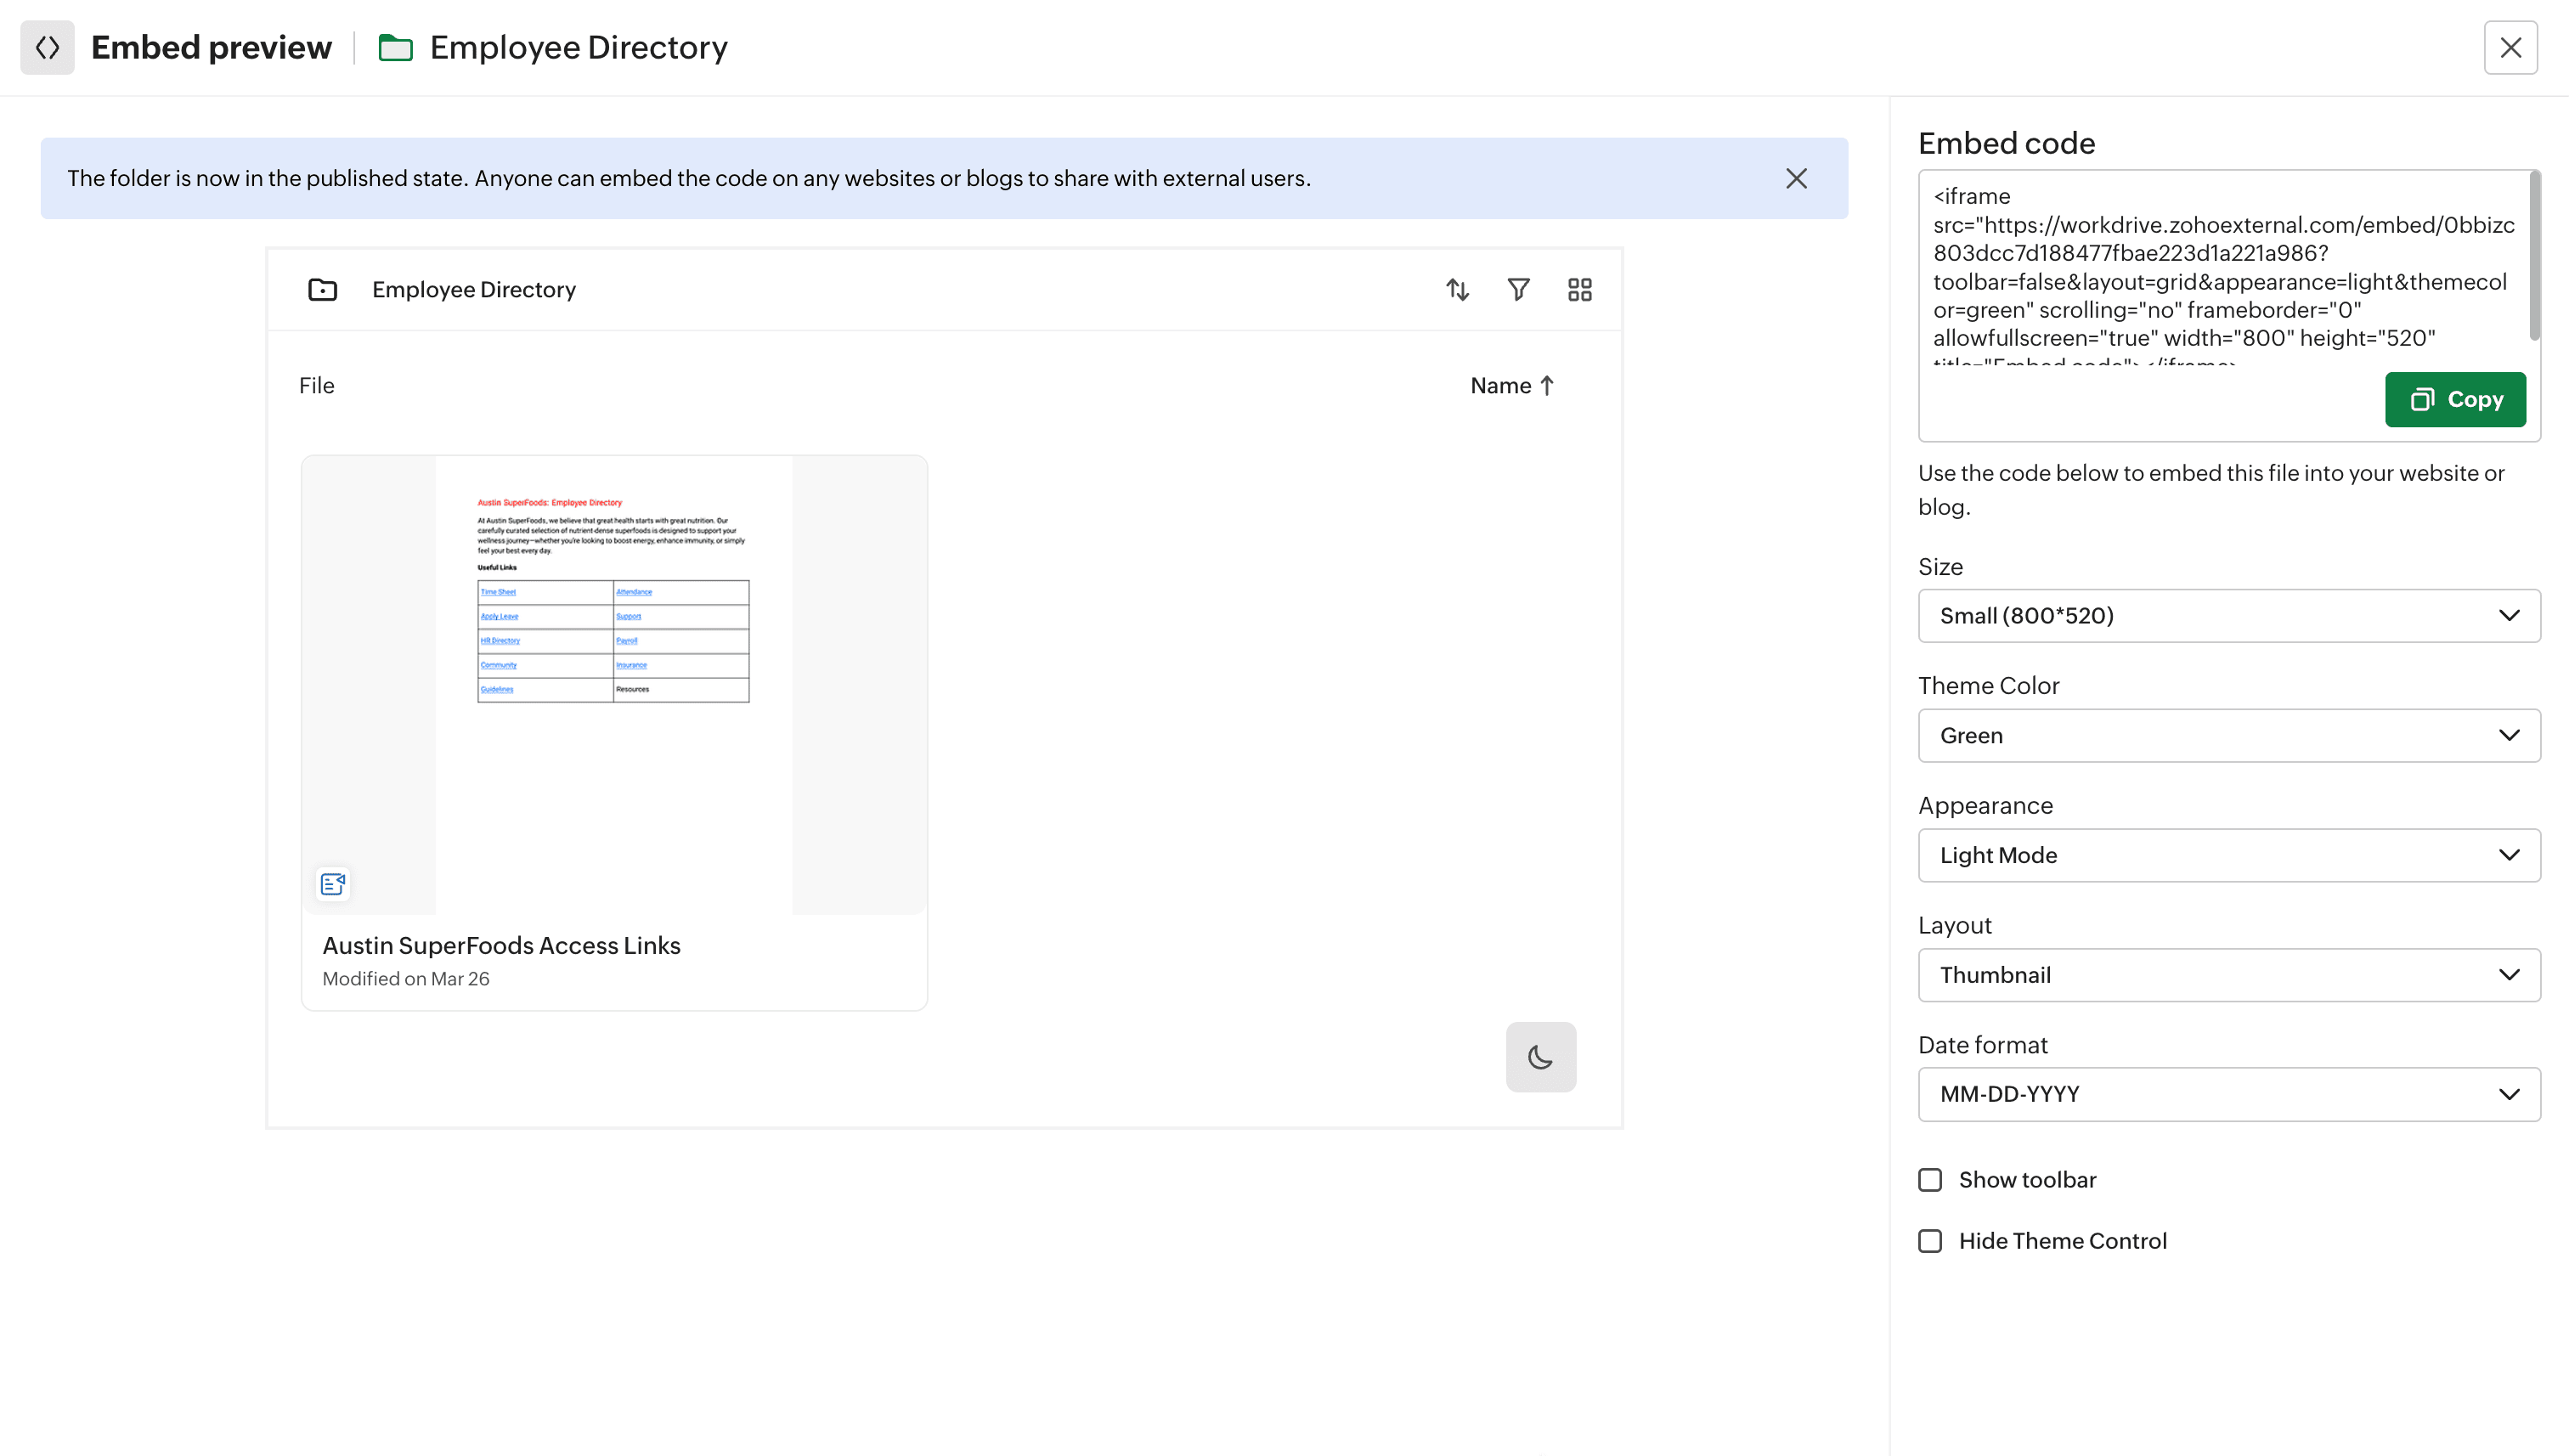Expand the Layout Thumbnail dropdown
Image resolution: width=2569 pixels, height=1456 pixels.
click(x=2228, y=975)
